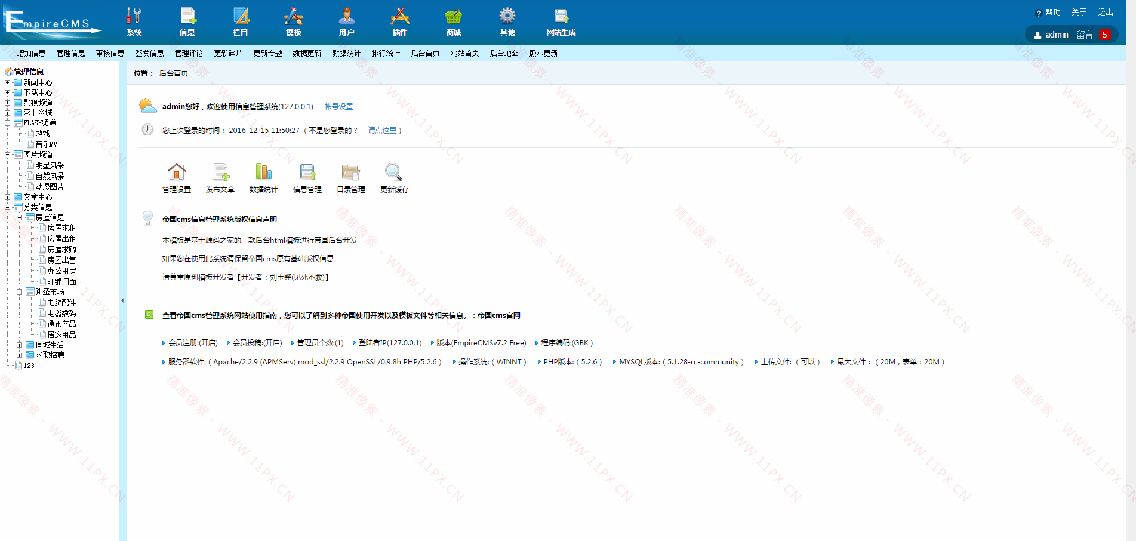Follow the 请点这里 link
The image size is (1136, 541).
[382, 131]
